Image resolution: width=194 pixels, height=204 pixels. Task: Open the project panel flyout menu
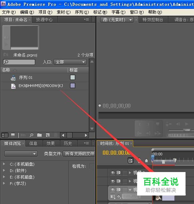86,19
